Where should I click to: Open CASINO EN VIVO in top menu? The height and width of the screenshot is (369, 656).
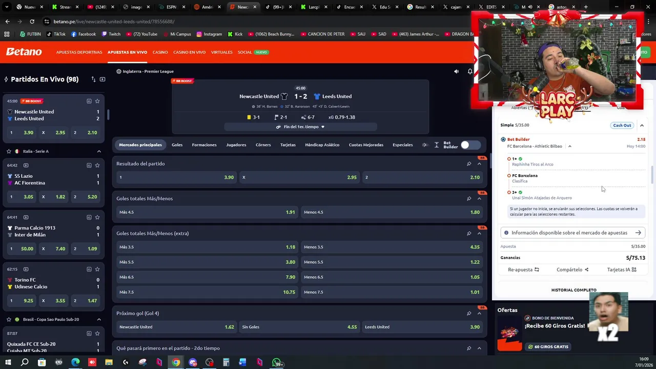point(189,52)
